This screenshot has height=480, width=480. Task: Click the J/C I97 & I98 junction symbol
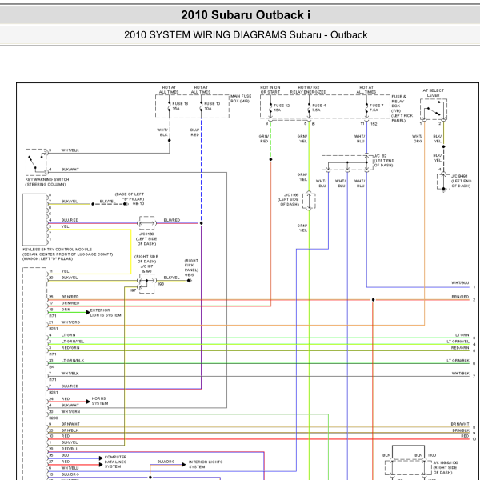click(147, 284)
